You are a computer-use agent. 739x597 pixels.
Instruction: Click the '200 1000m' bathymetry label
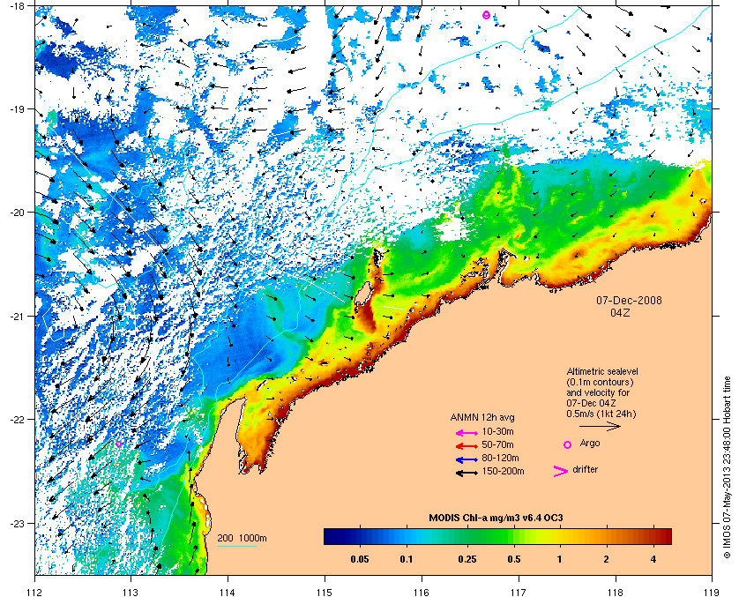[x=242, y=538]
